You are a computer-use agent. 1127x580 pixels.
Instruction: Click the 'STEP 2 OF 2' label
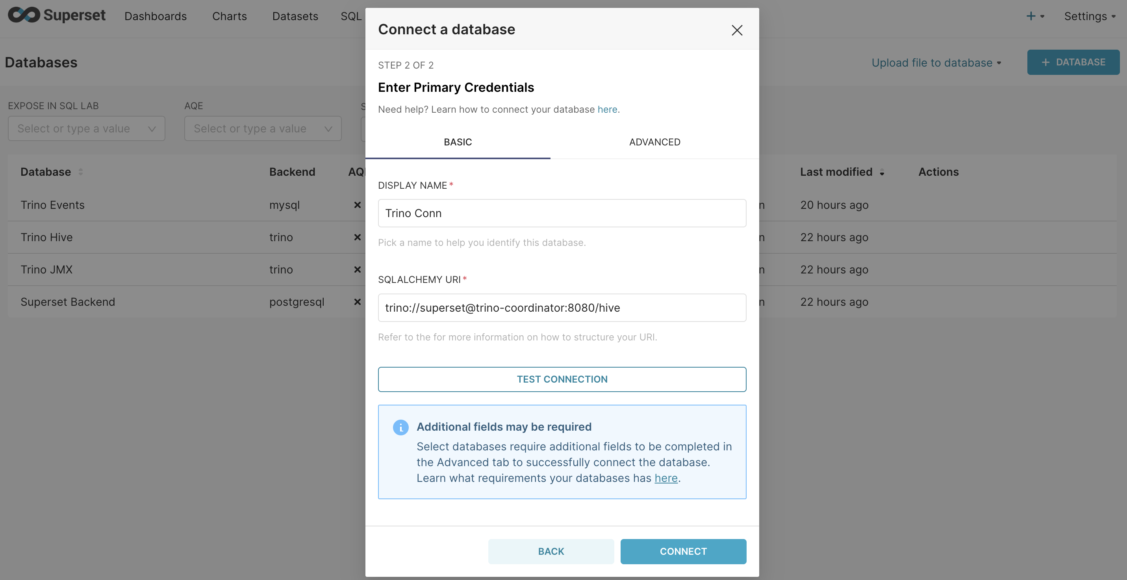[x=406, y=65]
